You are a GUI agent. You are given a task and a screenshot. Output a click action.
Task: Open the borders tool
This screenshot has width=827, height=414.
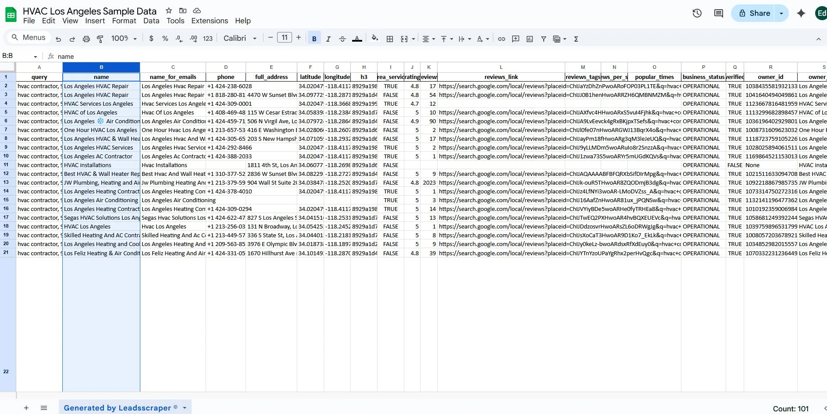pos(390,39)
